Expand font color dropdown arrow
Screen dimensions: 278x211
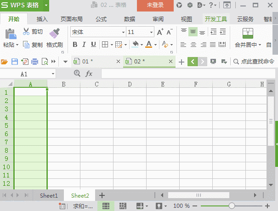point(155,45)
